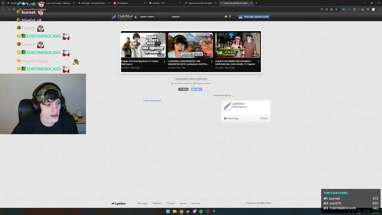Open the Spanish - Español language dropdown
The width and height of the screenshot is (382, 215).
(x=148, y=17)
